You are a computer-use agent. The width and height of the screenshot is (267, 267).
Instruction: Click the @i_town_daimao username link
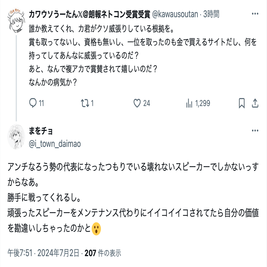pos(55,144)
